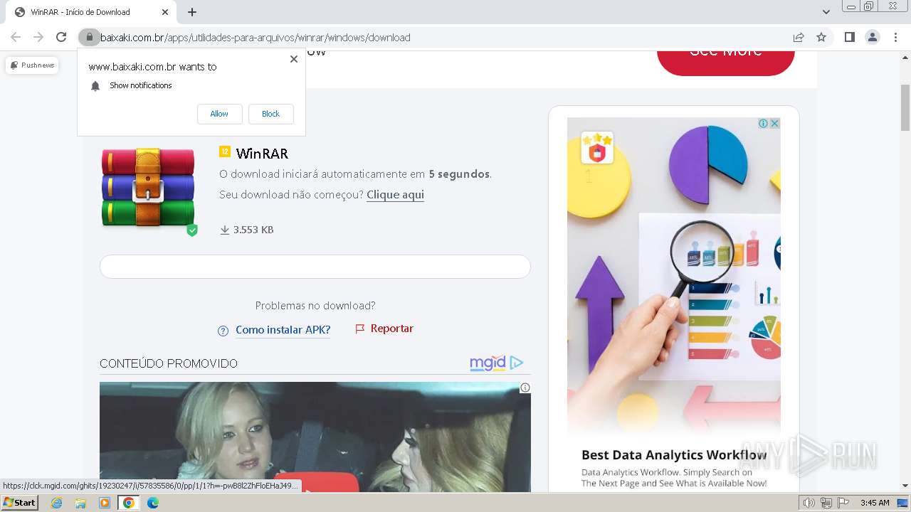Click the promoted content video thumbnail

click(315, 437)
